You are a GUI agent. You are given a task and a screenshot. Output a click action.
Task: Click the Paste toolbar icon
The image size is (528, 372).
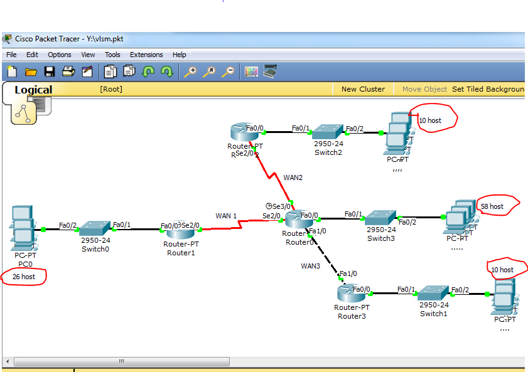click(x=129, y=72)
